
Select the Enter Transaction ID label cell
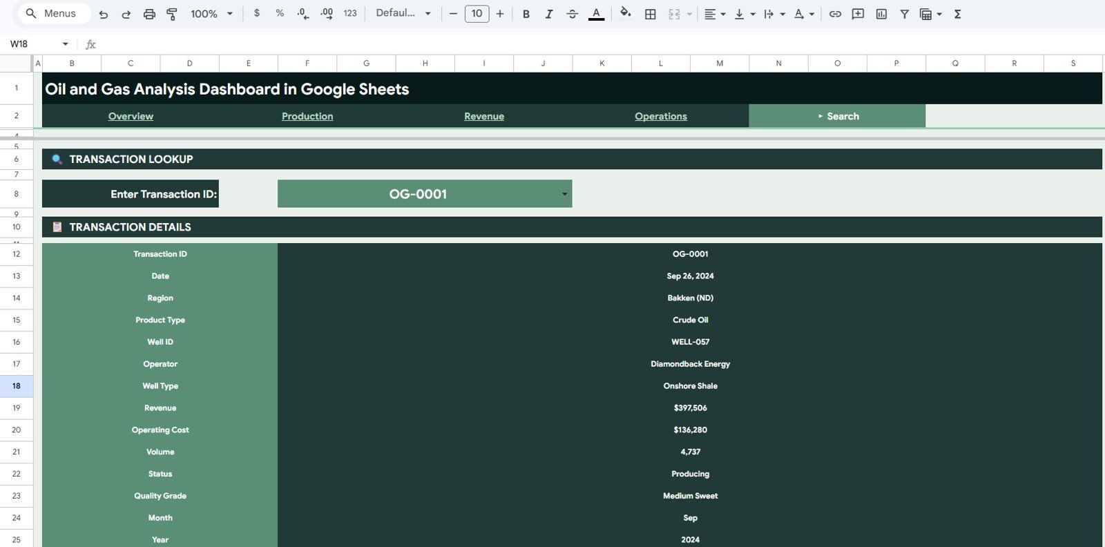click(131, 194)
